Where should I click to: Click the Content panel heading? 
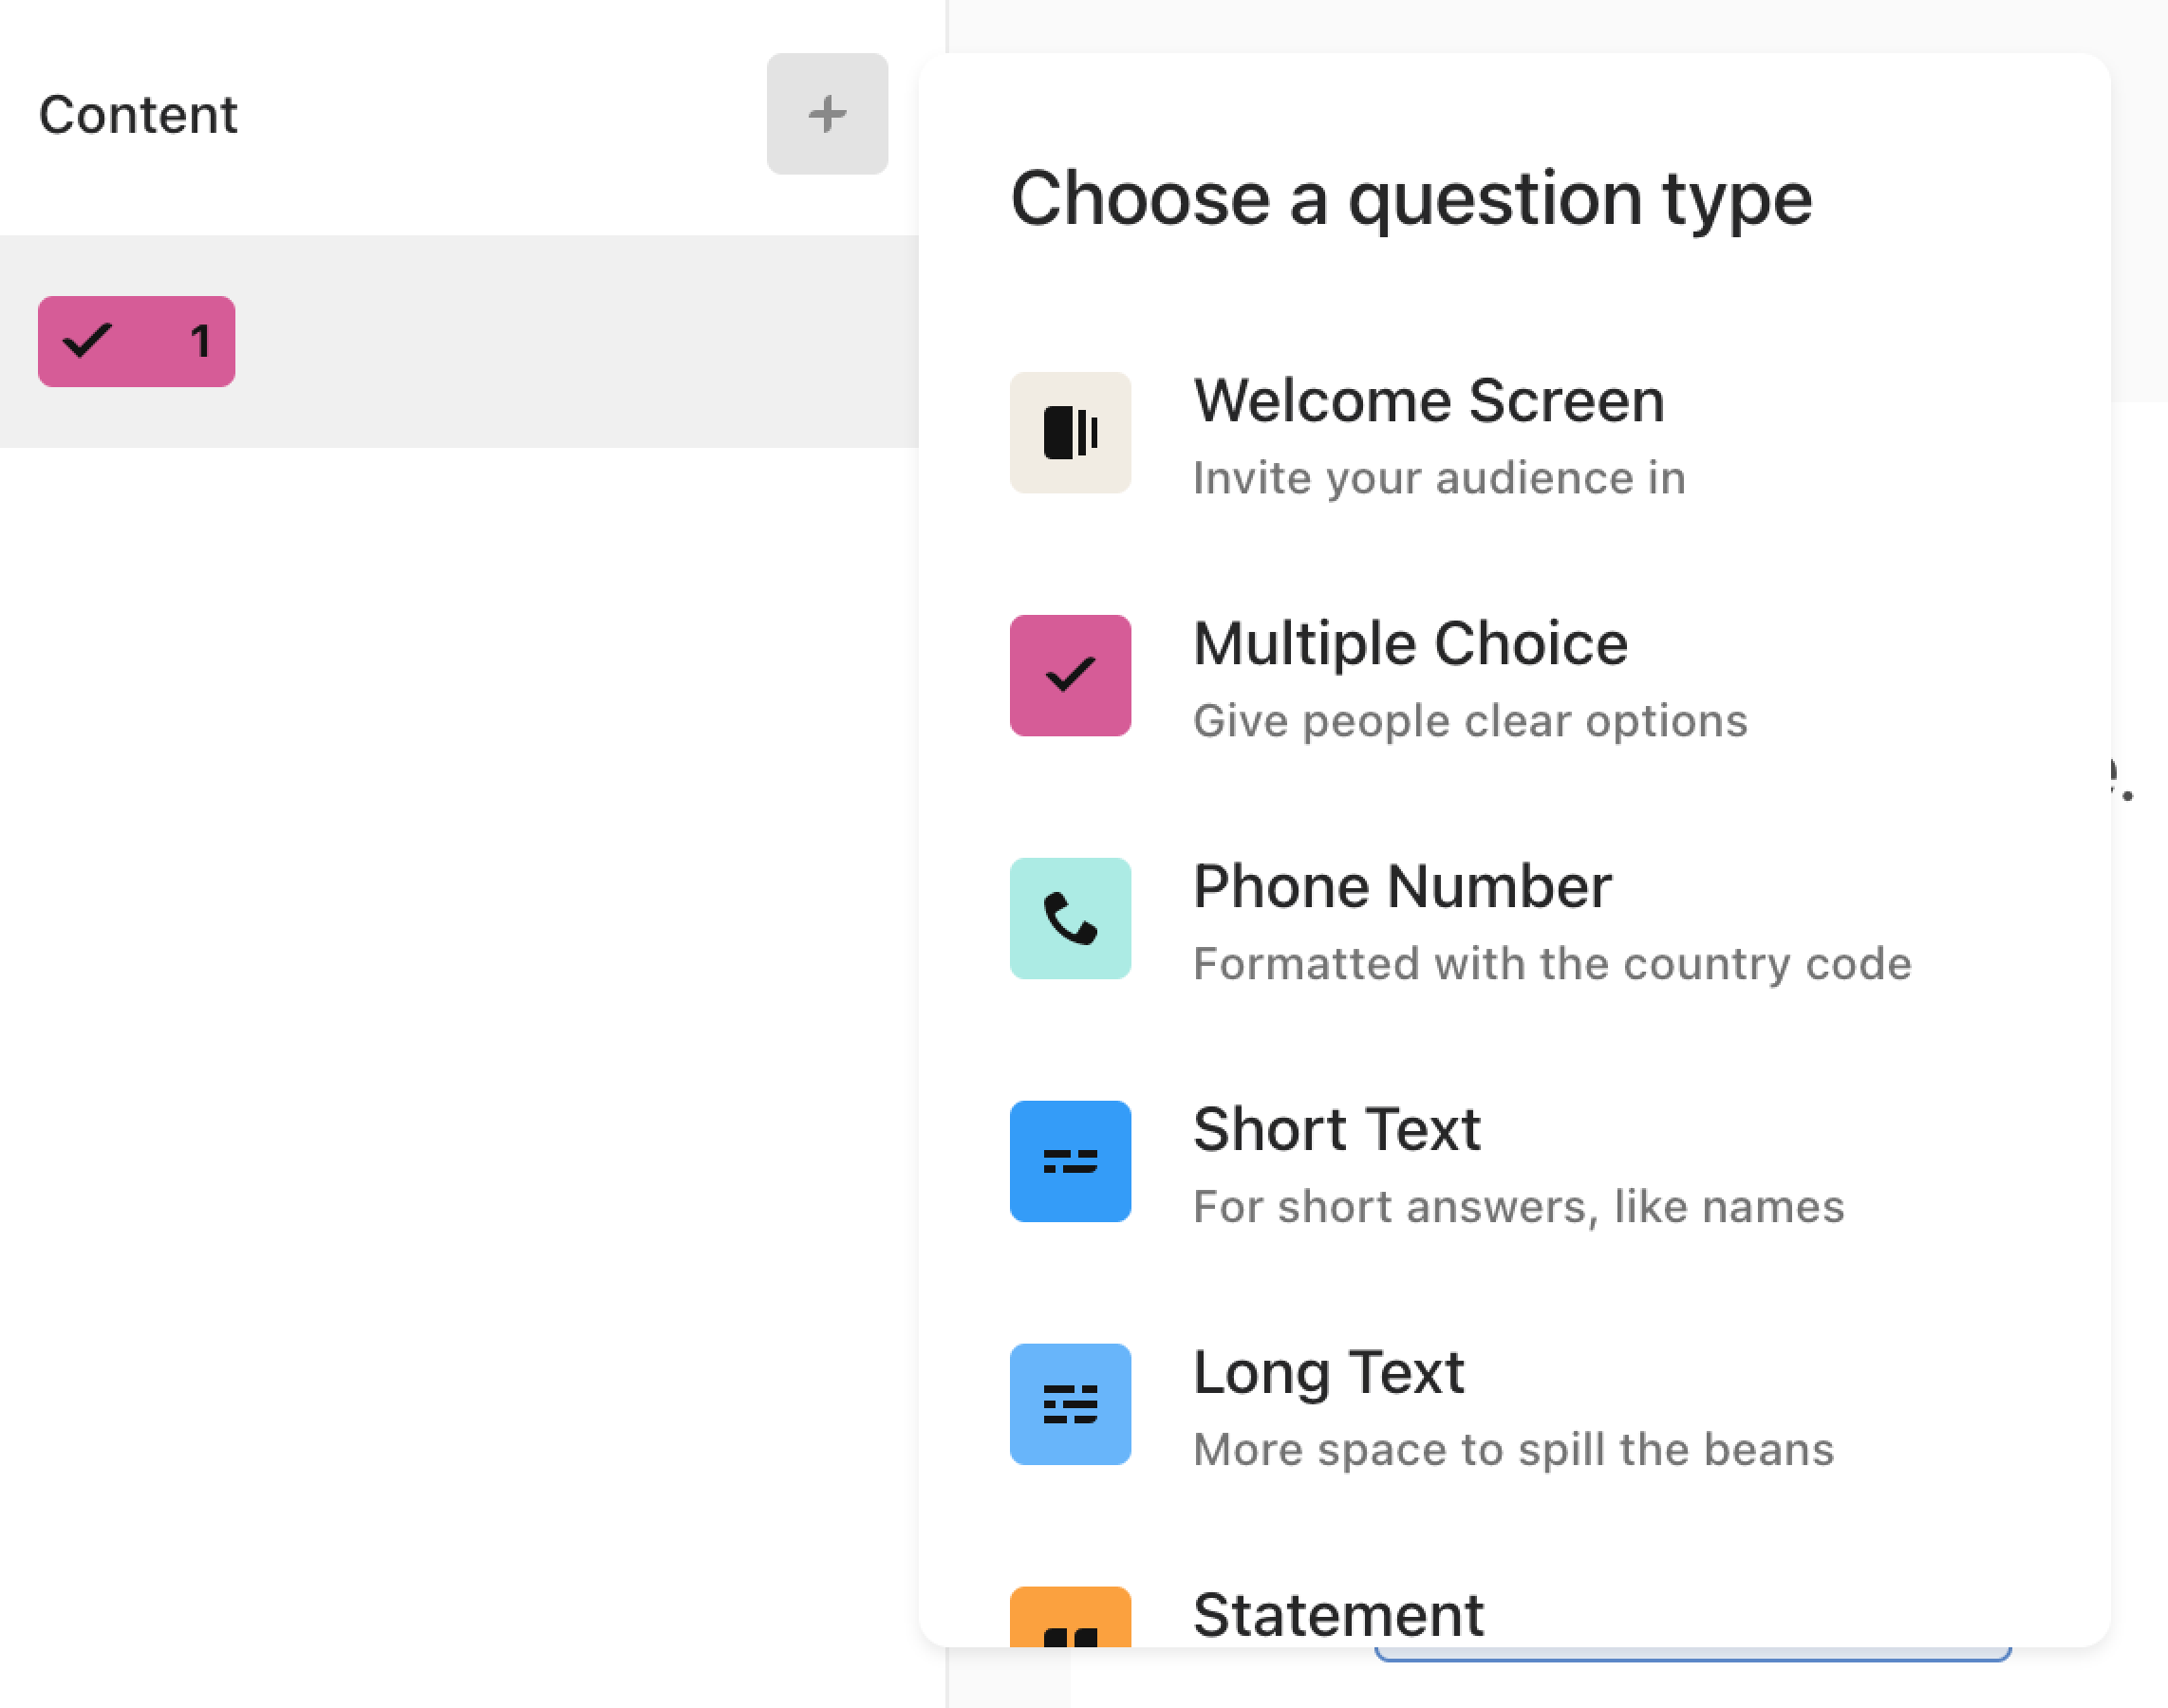[138, 114]
